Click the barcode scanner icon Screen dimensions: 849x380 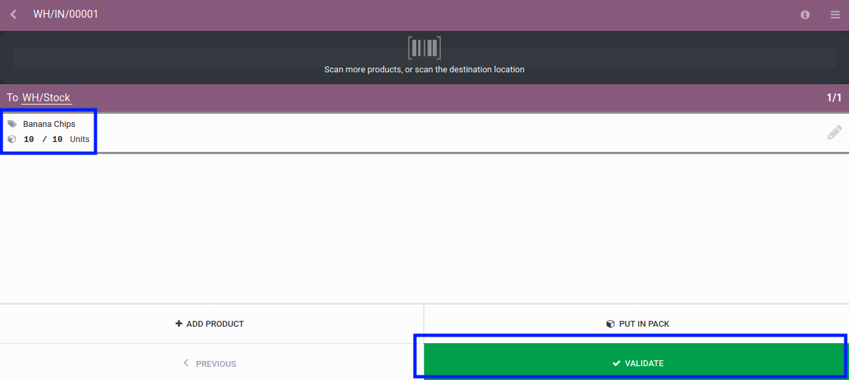[x=424, y=47]
